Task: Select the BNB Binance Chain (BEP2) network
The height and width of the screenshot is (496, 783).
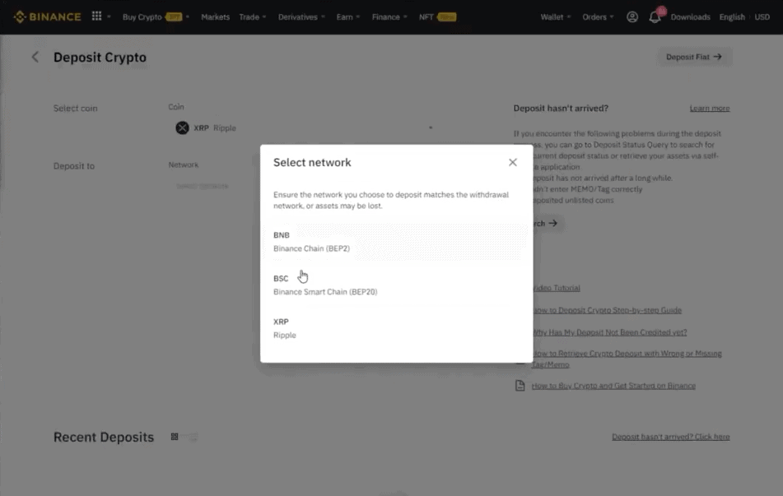Action: point(396,242)
